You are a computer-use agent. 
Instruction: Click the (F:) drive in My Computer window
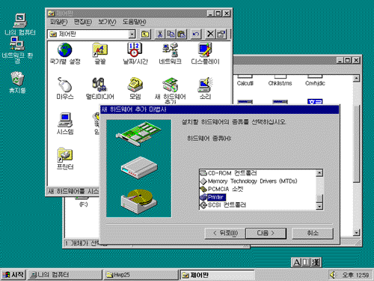(83, 203)
